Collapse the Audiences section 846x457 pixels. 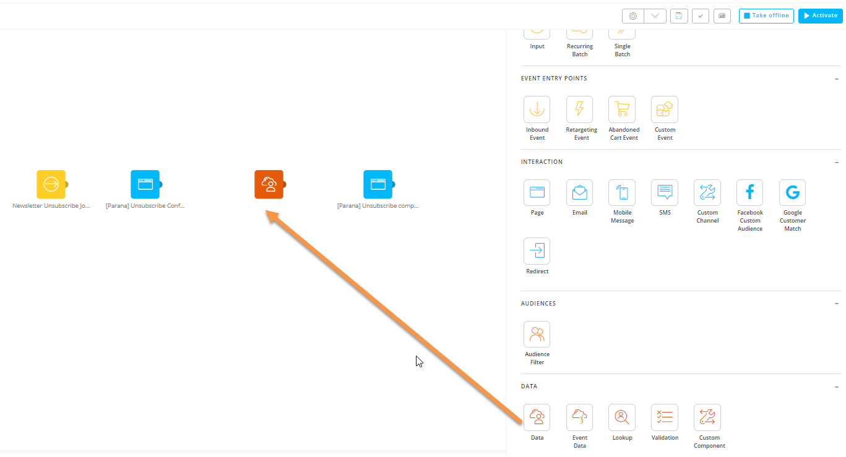pos(837,304)
